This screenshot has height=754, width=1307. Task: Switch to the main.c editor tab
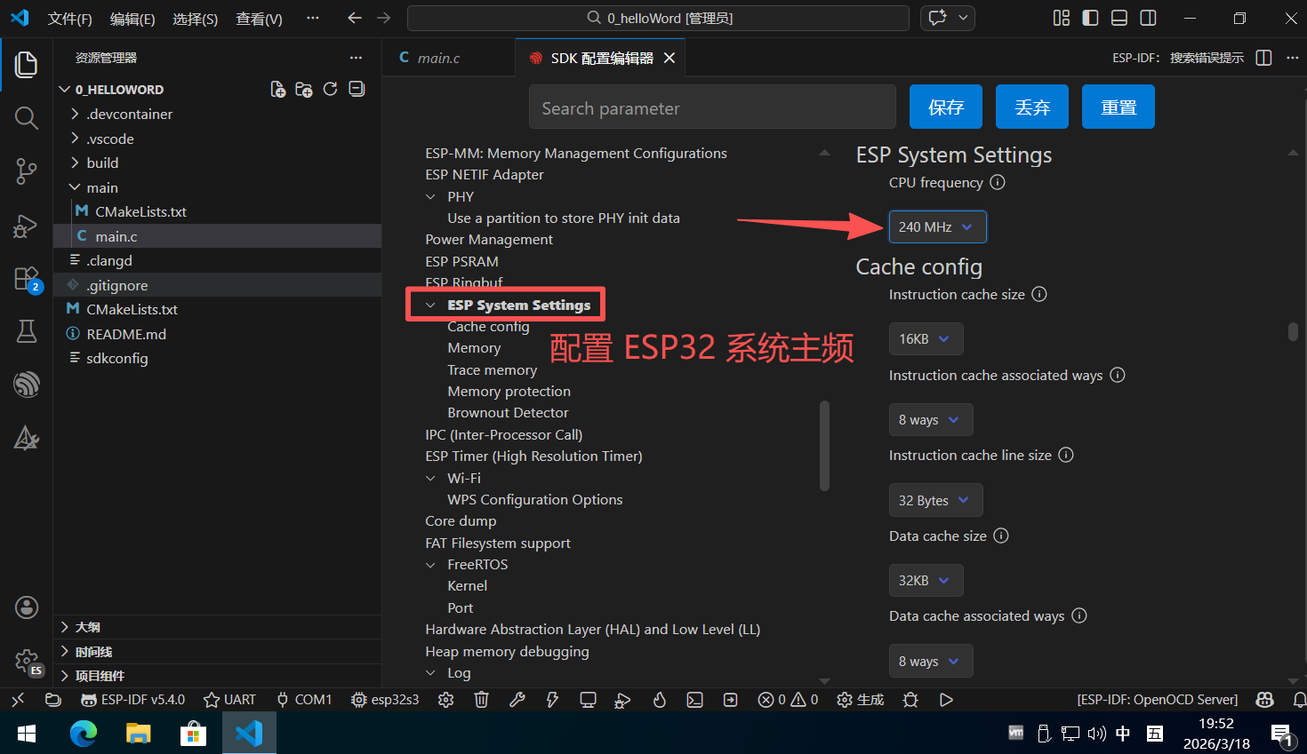coord(438,58)
